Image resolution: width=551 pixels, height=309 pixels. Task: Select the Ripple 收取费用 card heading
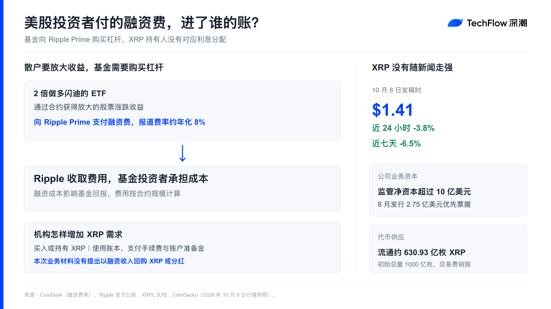pos(121,179)
